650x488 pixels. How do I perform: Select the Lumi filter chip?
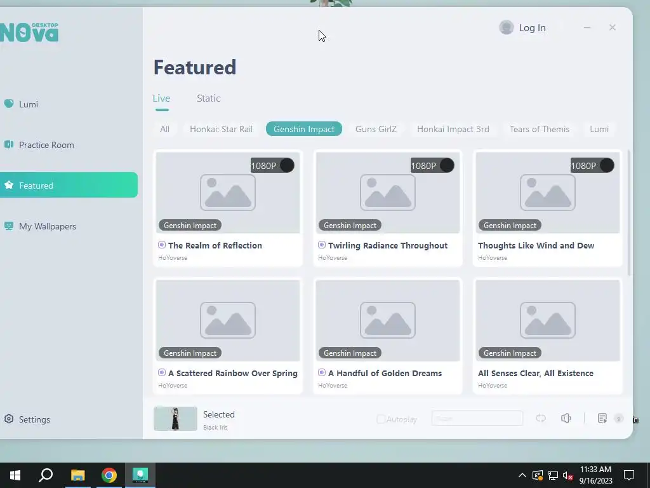(599, 129)
